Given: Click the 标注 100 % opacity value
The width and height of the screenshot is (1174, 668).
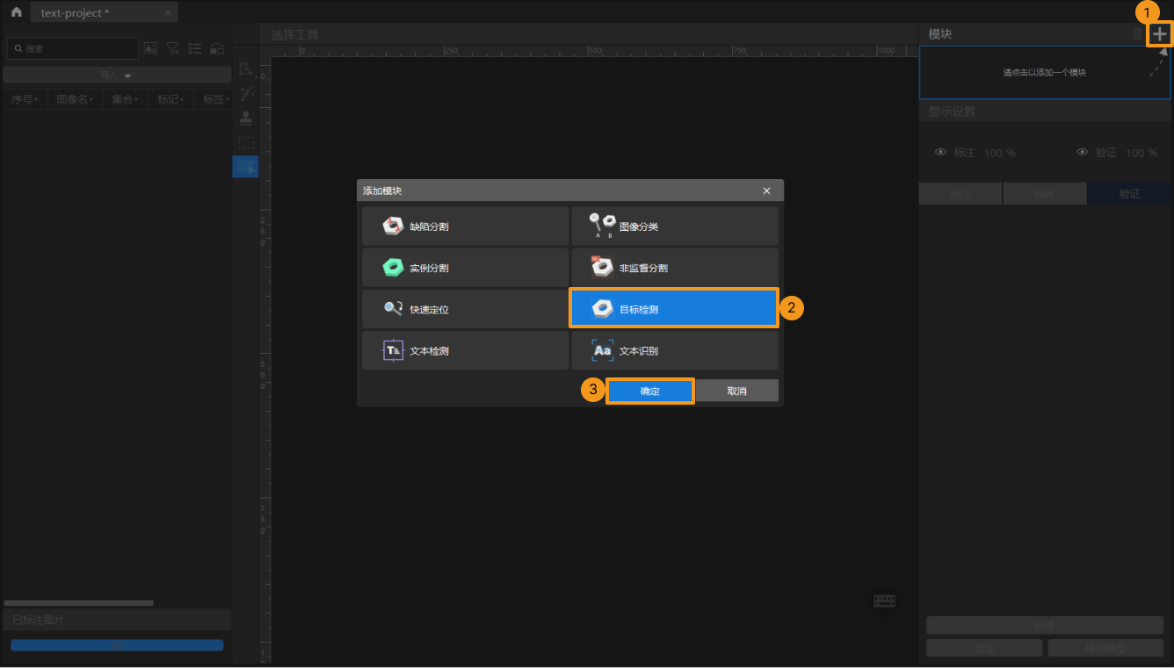Looking at the screenshot, I should [x=1000, y=153].
